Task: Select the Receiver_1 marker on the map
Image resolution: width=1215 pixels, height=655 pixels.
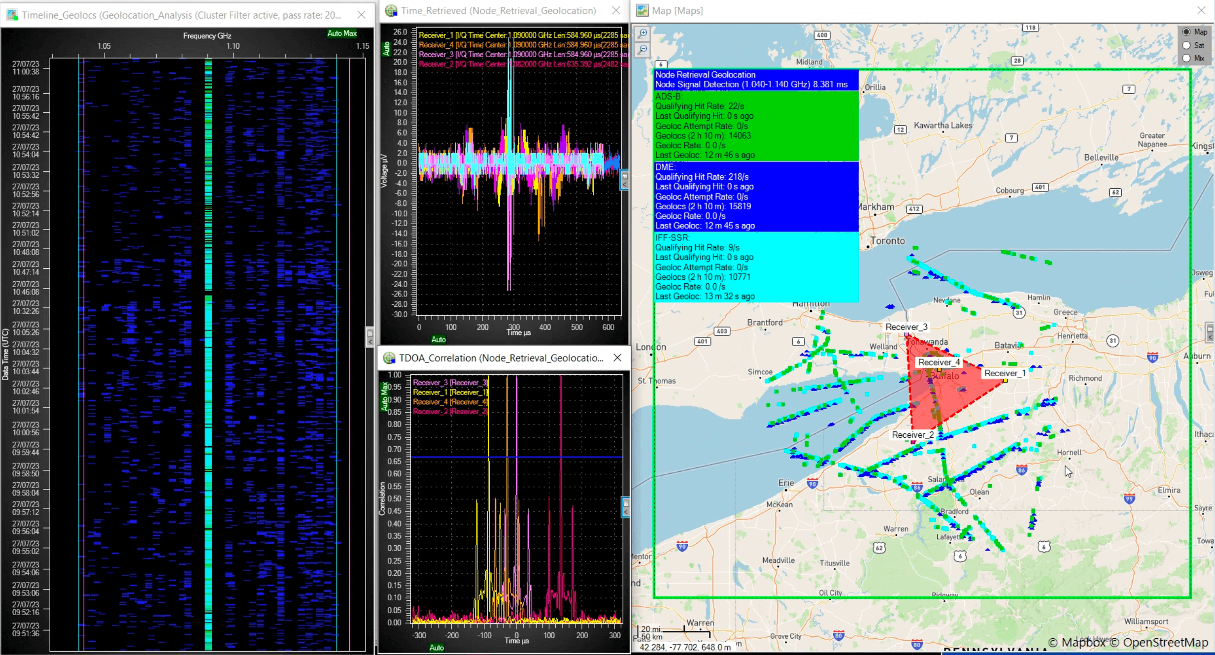Action: [1005, 380]
